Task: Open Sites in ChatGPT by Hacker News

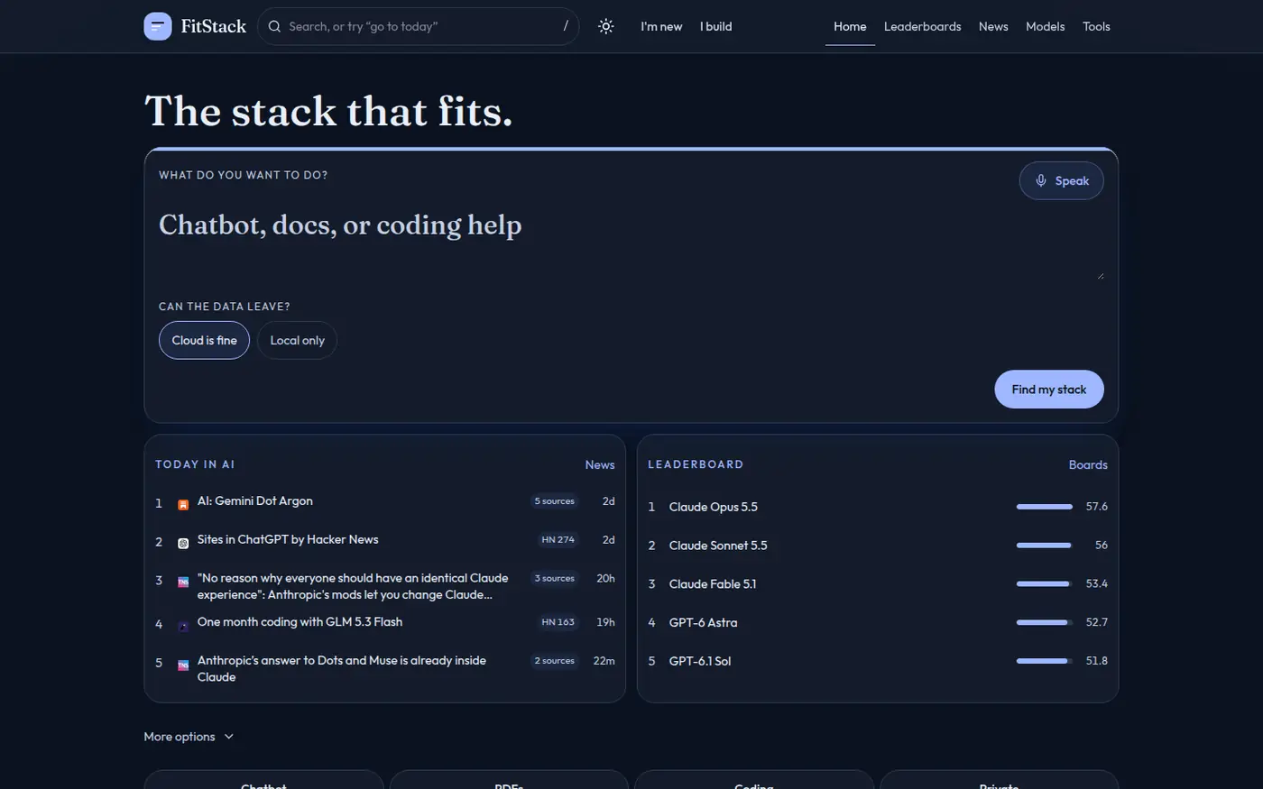Action: pos(288,539)
